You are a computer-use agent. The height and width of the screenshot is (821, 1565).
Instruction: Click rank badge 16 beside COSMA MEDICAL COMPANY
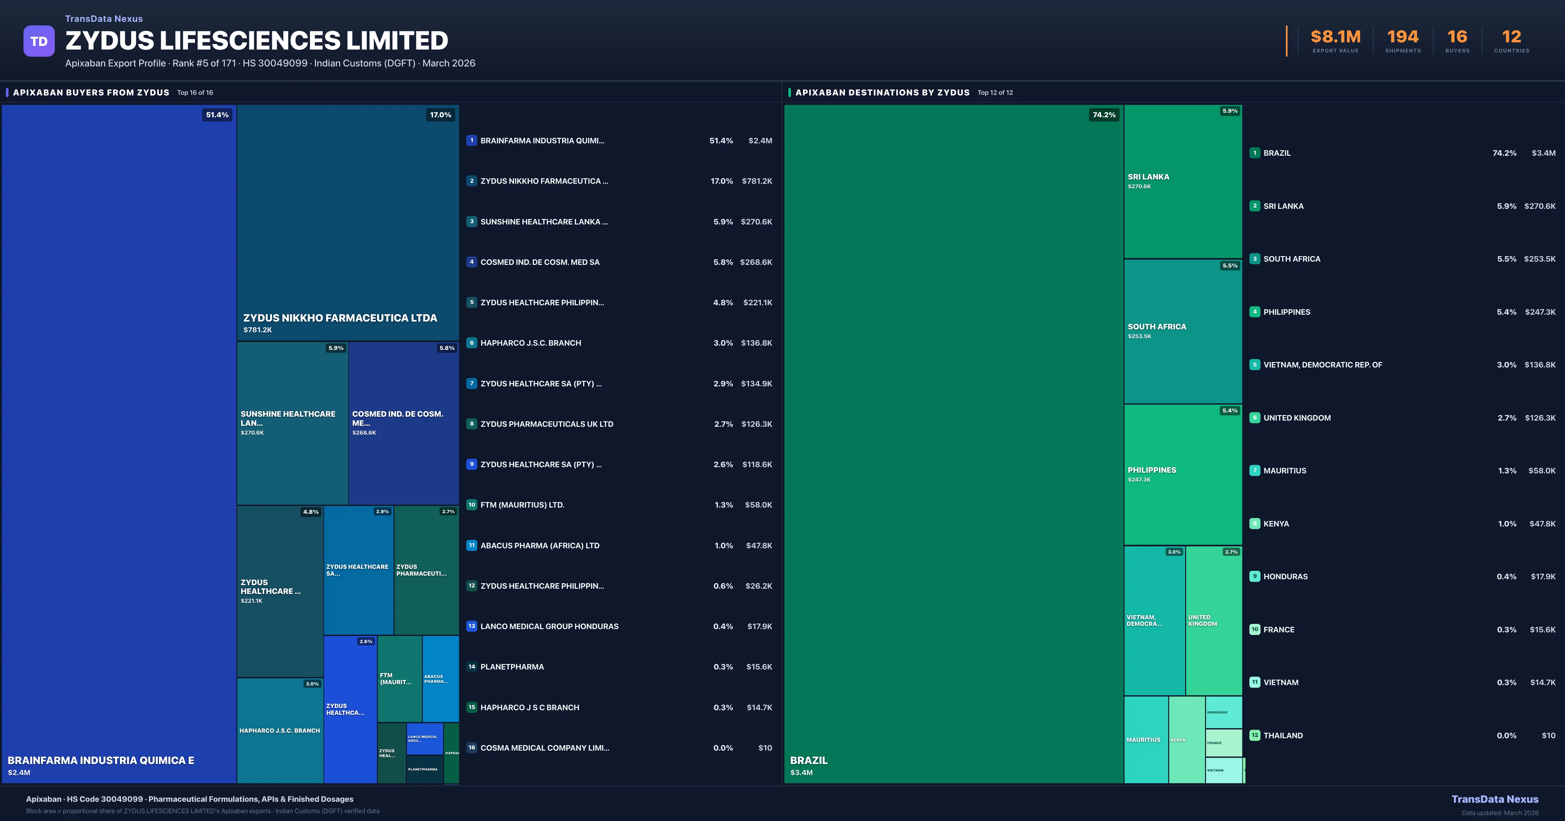click(x=472, y=747)
